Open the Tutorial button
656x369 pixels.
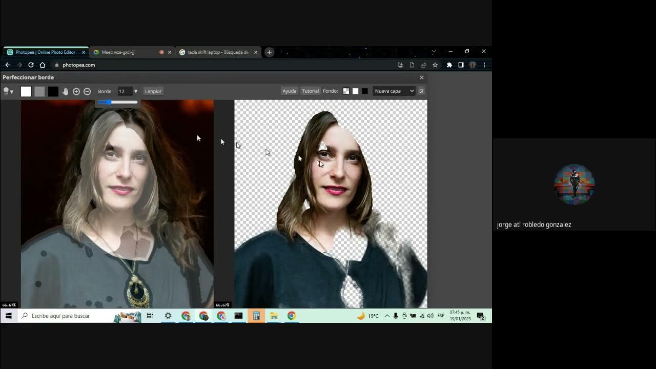310,91
